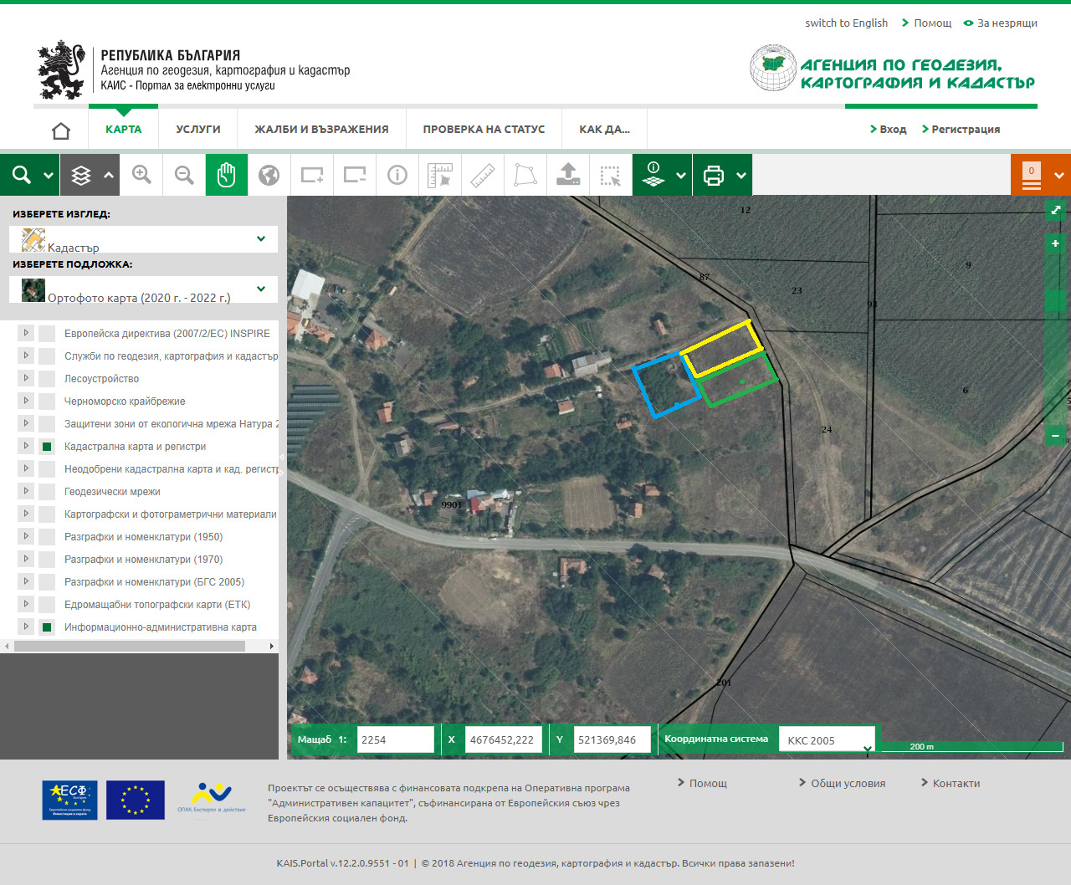1071x885 pixels.
Task: Toggle the Кадастрална карта и регистри checkbox
Action: pyautogui.click(x=47, y=447)
